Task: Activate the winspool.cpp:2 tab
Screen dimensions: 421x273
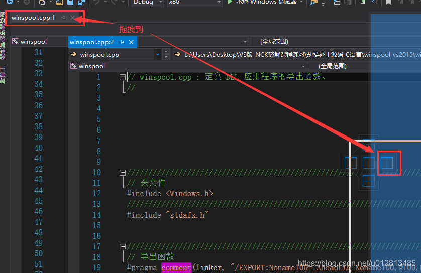Action: click(91, 42)
